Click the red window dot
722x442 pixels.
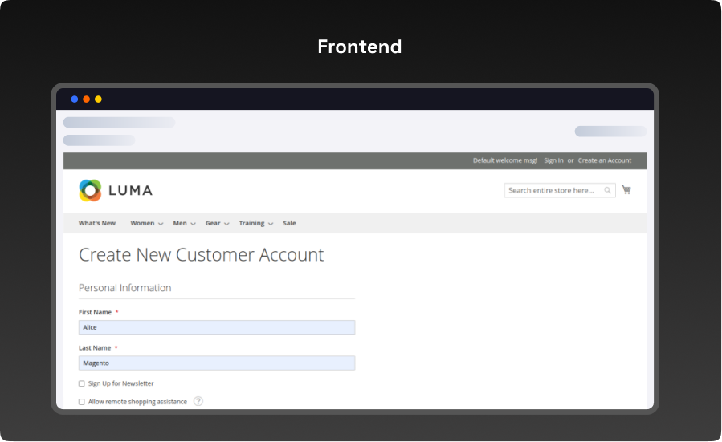(87, 99)
